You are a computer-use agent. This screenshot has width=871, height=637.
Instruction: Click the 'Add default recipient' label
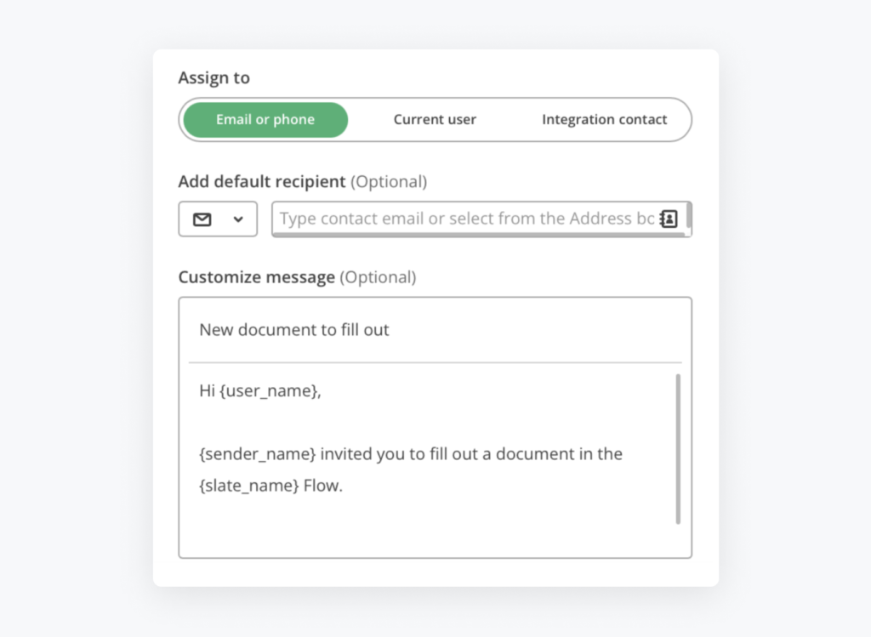262,182
